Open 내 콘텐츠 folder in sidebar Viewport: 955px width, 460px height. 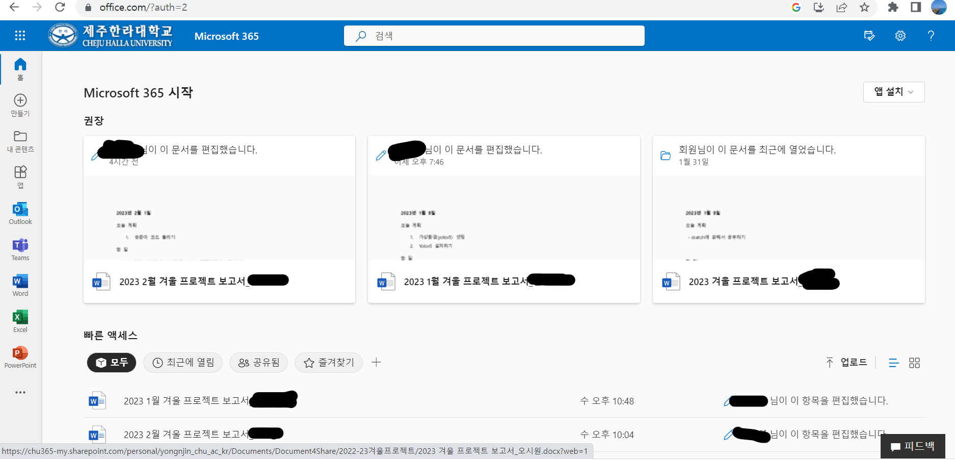pyautogui.click(x=20, y=141)
